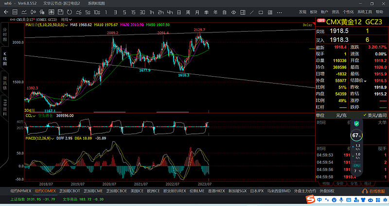The image size is (389, 206).
Task: Select the 5-minute period
Action: pos(124,12)
